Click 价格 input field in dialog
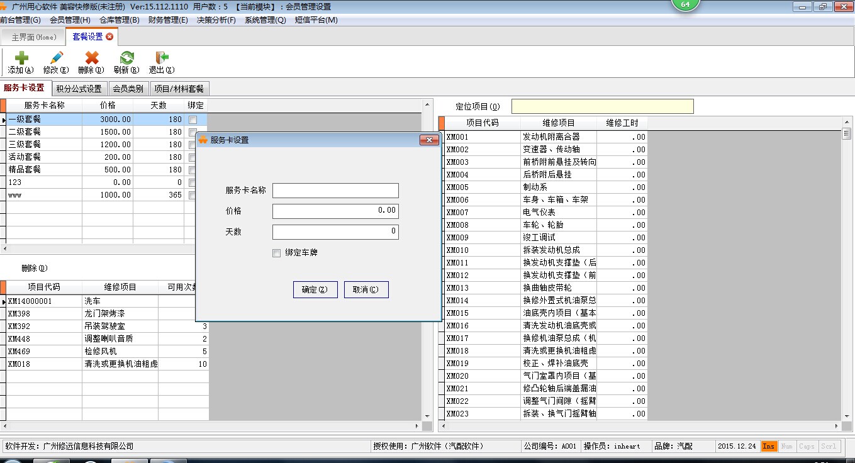855x463 pixels. point(335,211)
